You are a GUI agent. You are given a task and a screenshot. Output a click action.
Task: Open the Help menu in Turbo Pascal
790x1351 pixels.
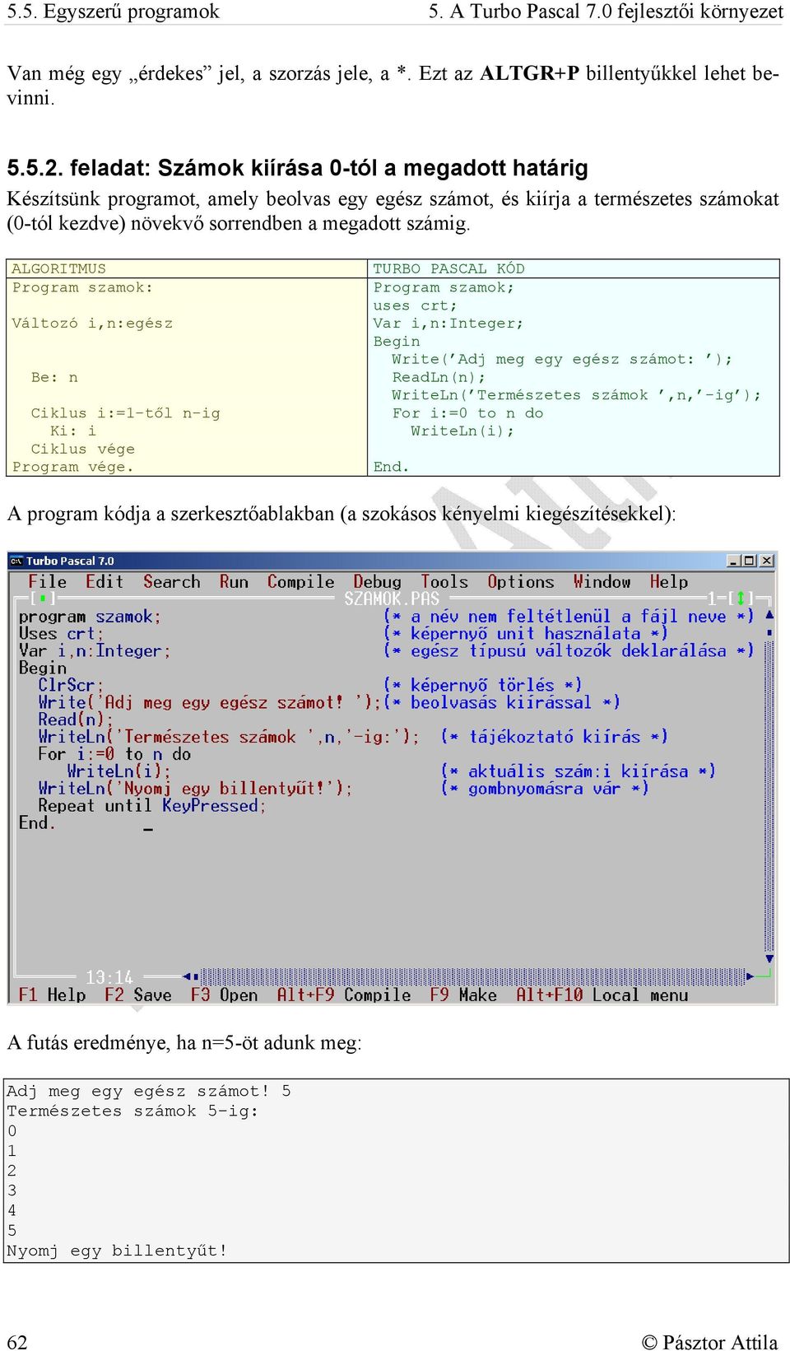pyautogui.click(x=669, y=582)
